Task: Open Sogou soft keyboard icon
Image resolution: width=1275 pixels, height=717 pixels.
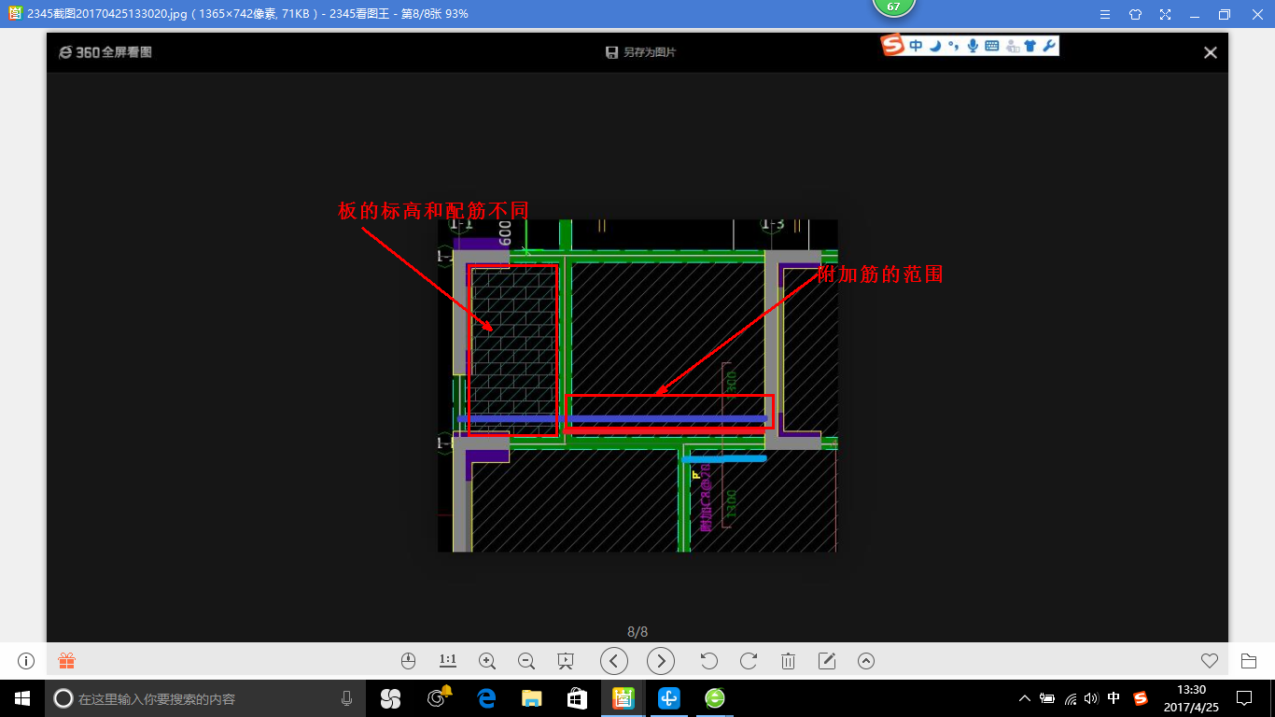Action: click(991, 45)
